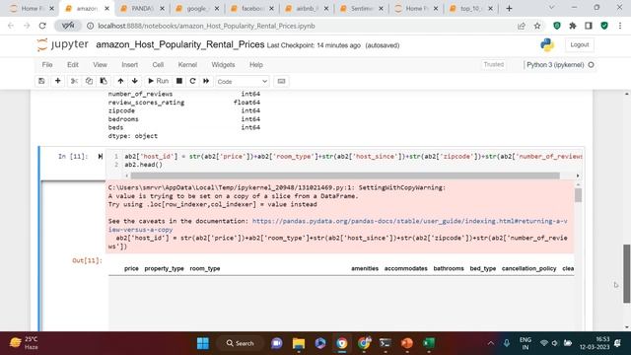Click the cancellation_policy column header
Image resolution: width=631 pixels, height=355 pixels.
click(x=528, y=268)
